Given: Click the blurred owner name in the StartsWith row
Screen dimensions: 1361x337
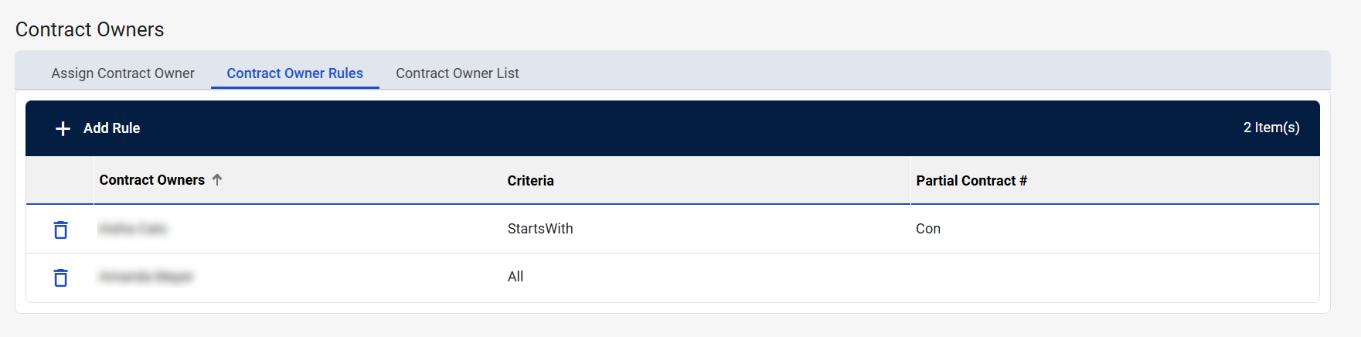Looking at the screenshot, I should pos(133,229).
